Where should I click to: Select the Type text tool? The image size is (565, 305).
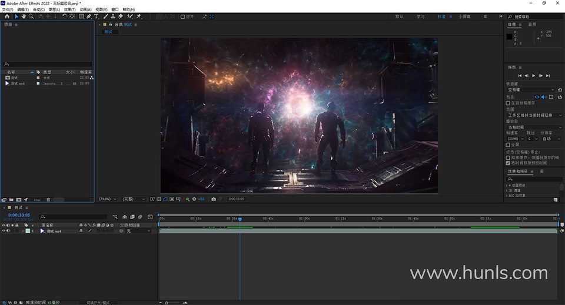pyautogui.click(x=96, y=16)
